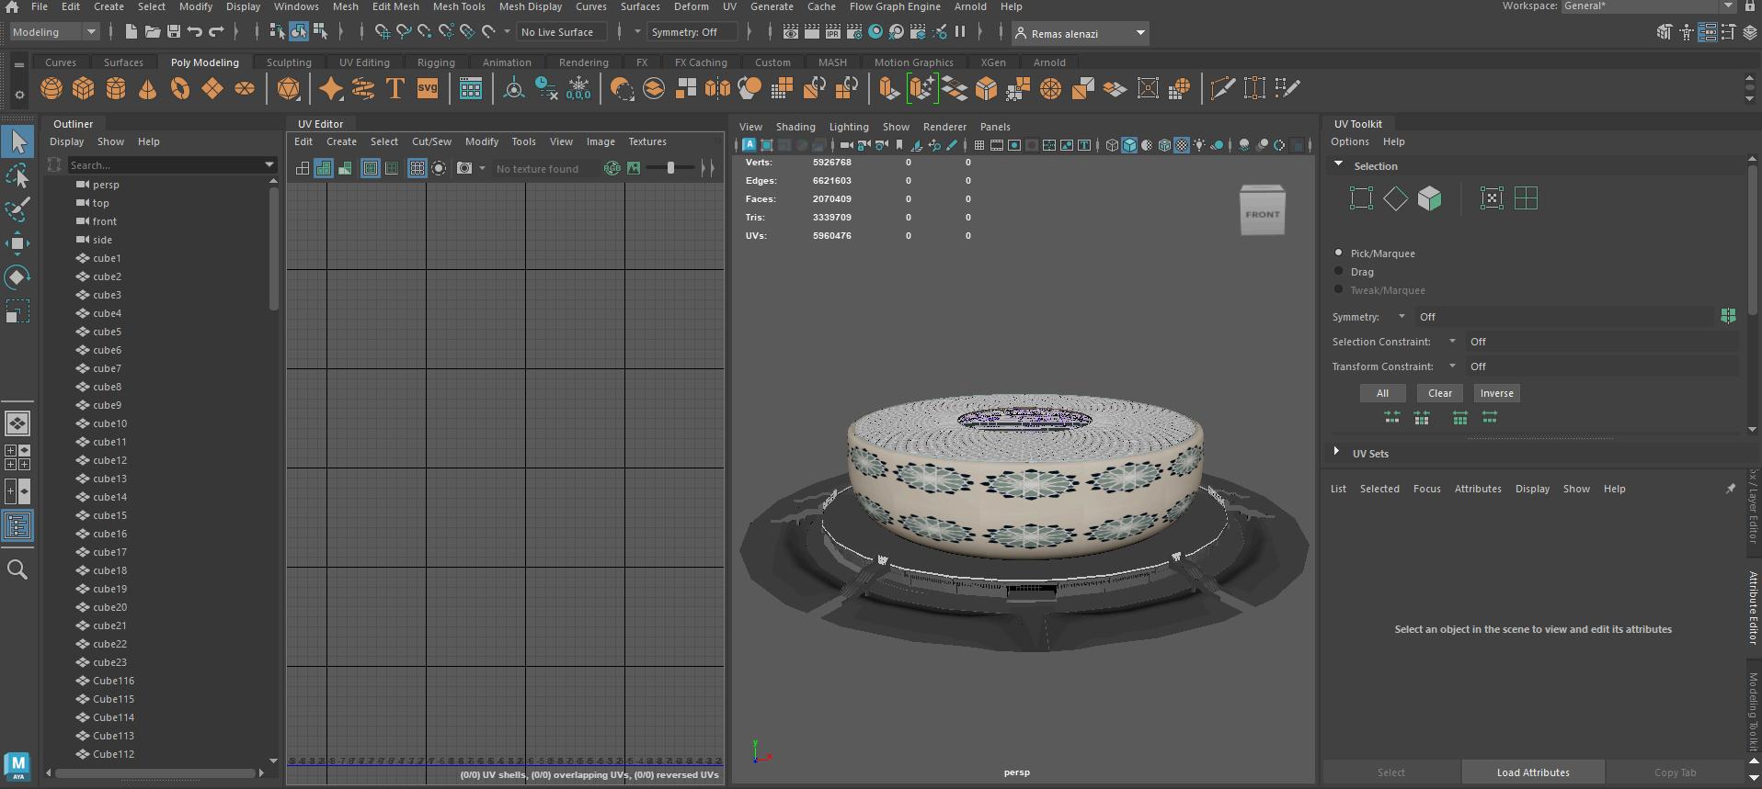The image size is (1762, 789).
Task: Select the Pick/Marquee radio button
Action: click(1338, 253)
